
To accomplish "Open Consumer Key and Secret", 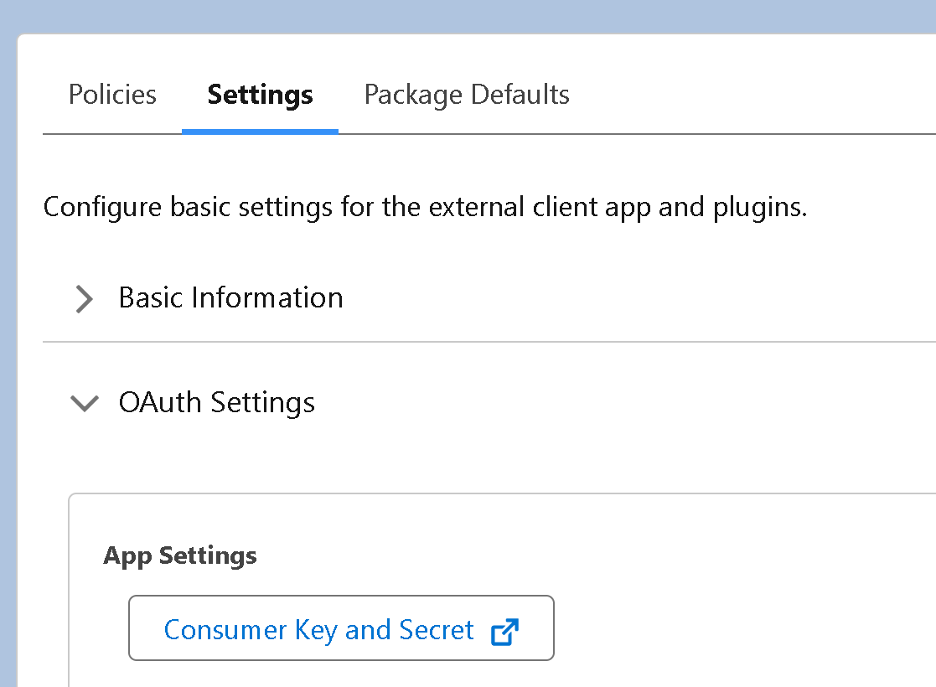I will (341, 628).
